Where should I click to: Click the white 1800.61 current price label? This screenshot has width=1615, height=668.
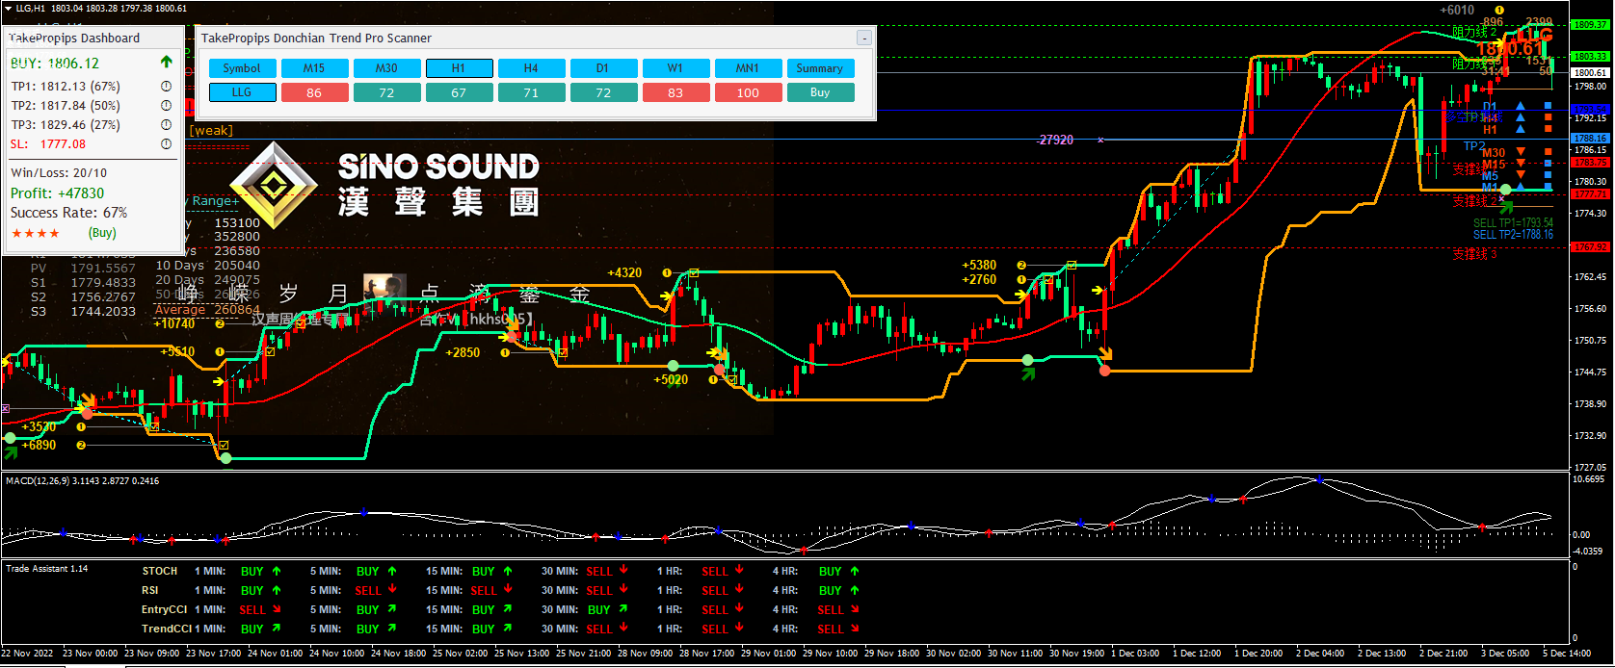(x=1590, y=73)
